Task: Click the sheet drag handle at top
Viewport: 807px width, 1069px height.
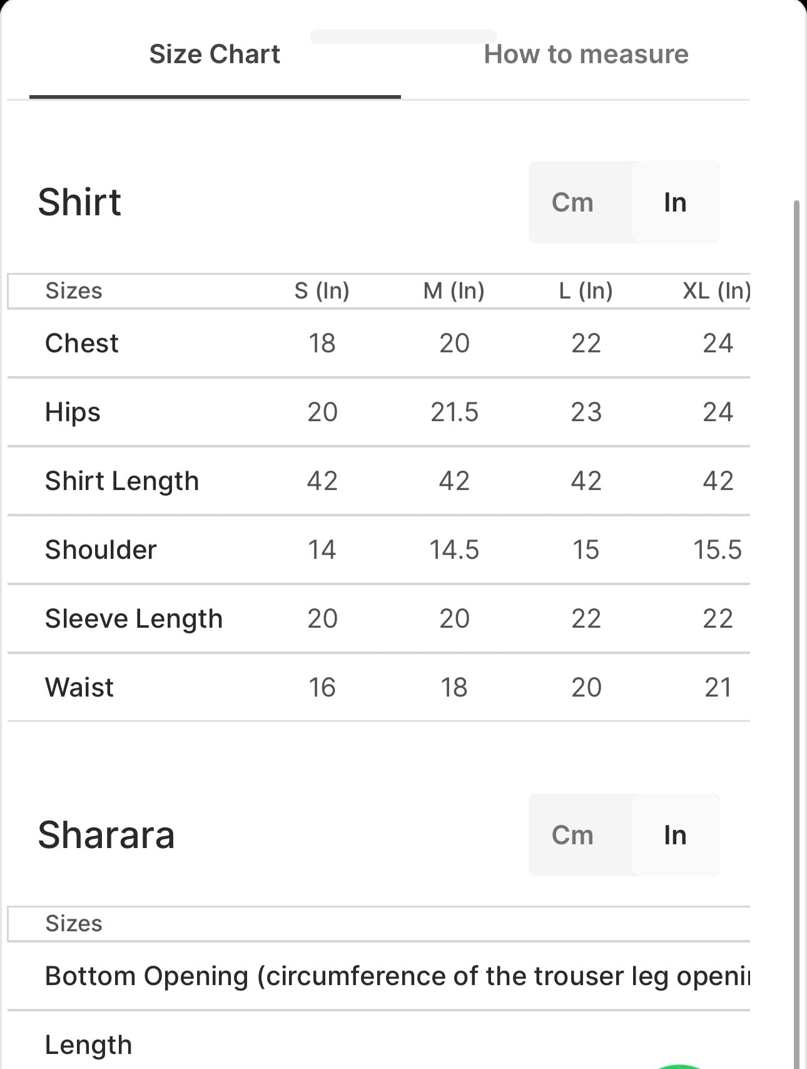Action: pos(403,36)
